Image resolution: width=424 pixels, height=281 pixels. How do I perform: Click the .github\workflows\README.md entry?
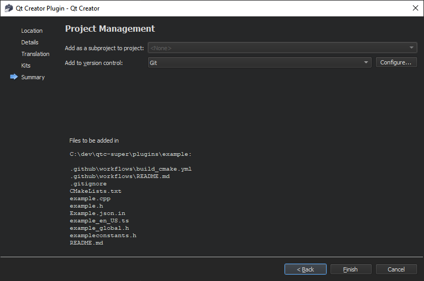tap(120, 176)
